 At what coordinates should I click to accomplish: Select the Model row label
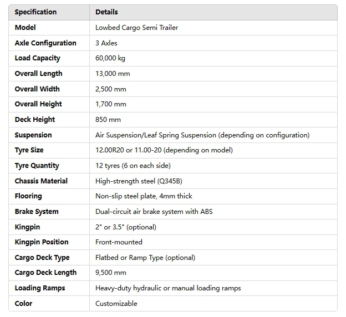[26, 28]
